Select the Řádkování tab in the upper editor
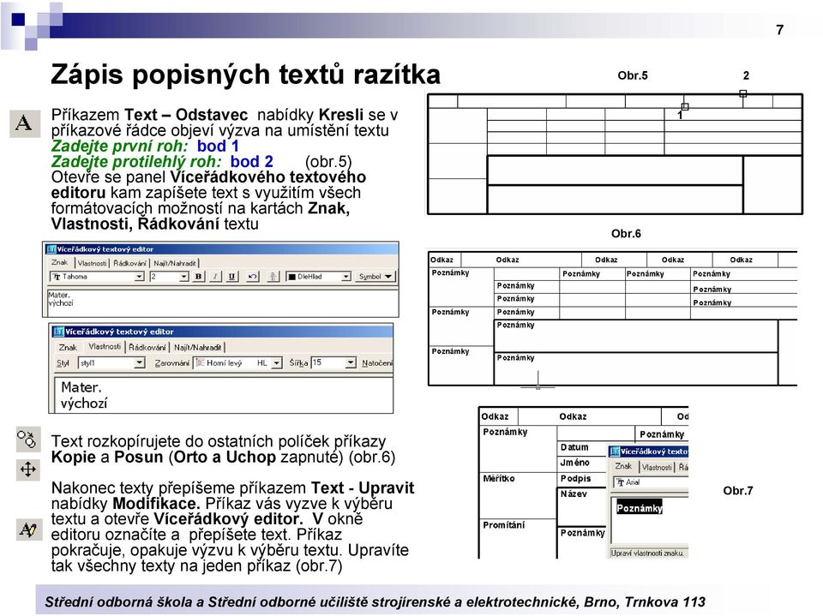823x616 pixels. click(x=129, y=263)
